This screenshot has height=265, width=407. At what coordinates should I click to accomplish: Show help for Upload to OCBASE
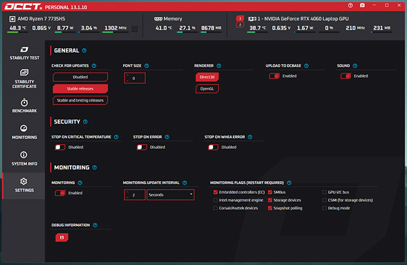click(x=306, y=66)
